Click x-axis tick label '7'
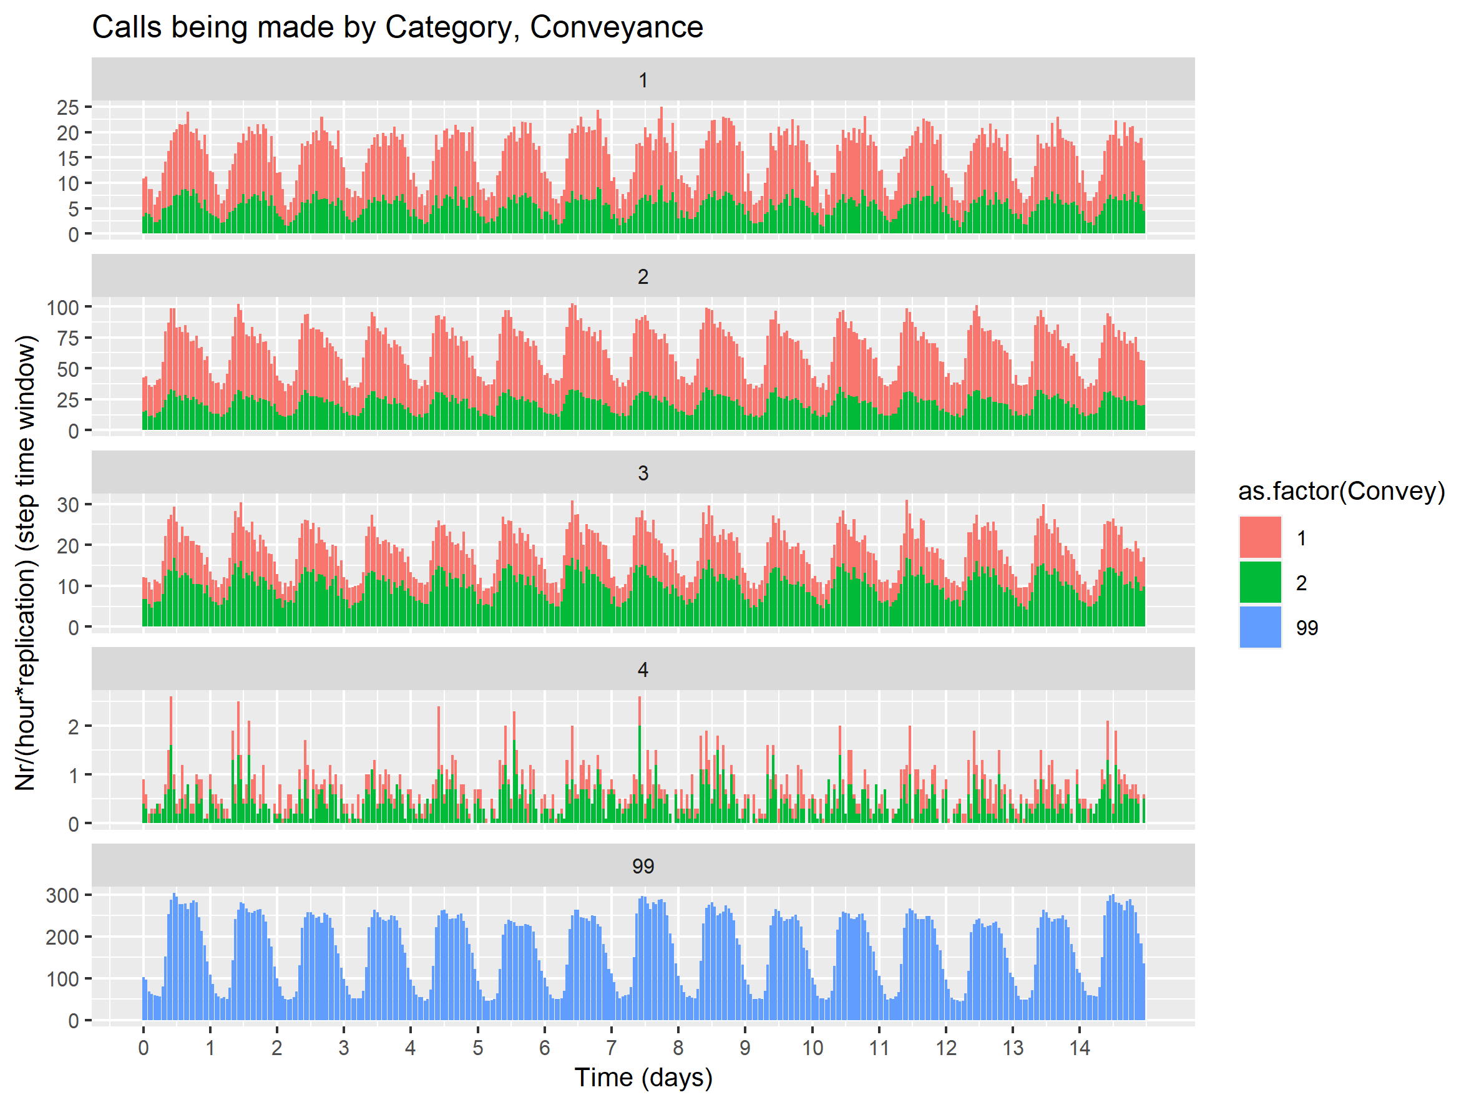This screenshot has height=1105, width=1474. pos(611,1048)
